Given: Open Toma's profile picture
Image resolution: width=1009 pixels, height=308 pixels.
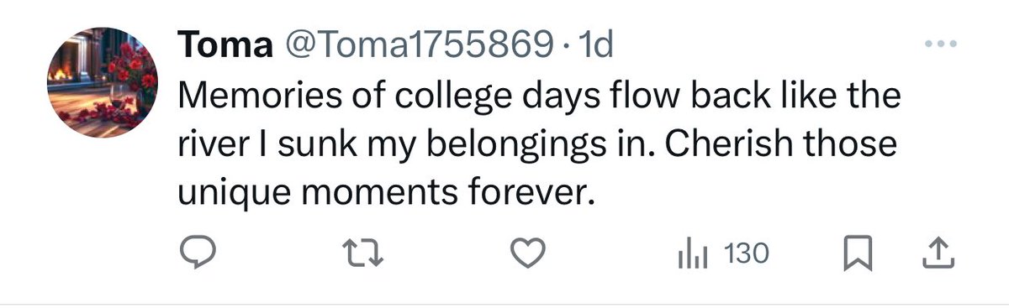Looking at the screenshot, I should [x=102, y=83].
